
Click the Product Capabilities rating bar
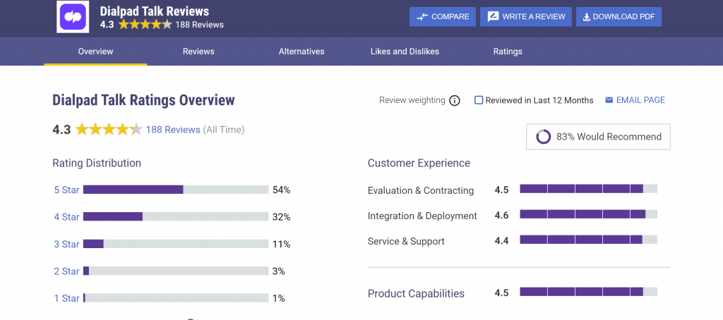[x=588, y=292]
